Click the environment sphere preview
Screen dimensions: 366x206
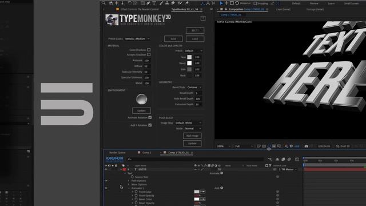click(142, 99)
